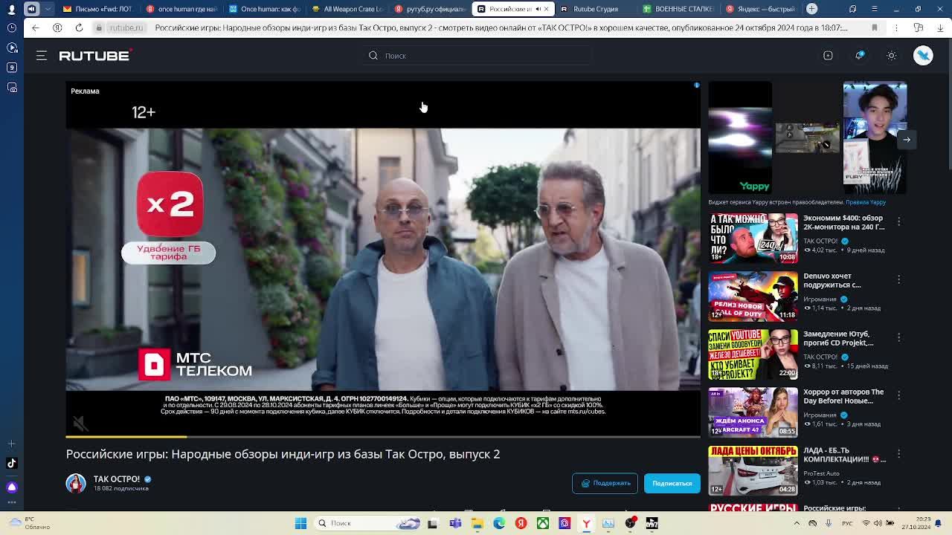
Task: Open the TikTok sidebar icon
Action: tap(11, 463)
